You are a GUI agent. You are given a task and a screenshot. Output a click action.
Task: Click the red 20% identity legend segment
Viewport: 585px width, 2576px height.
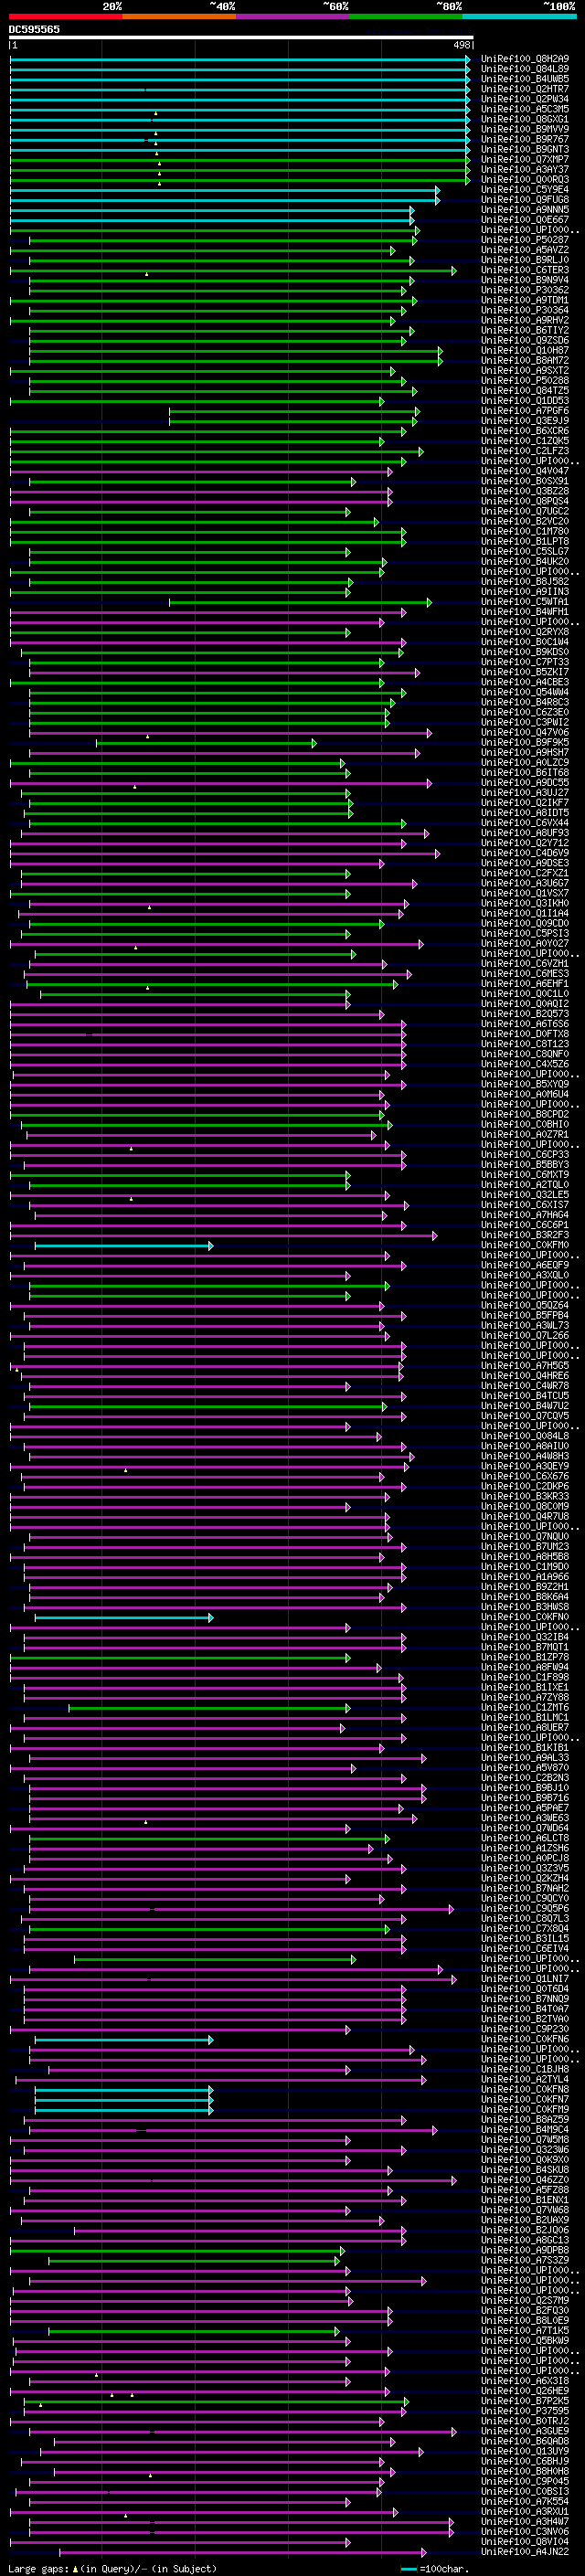(x=65, y=16)
